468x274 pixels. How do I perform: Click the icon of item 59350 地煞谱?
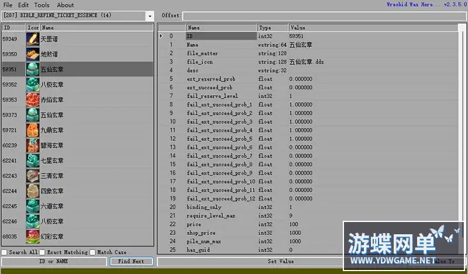click(33, 54)
